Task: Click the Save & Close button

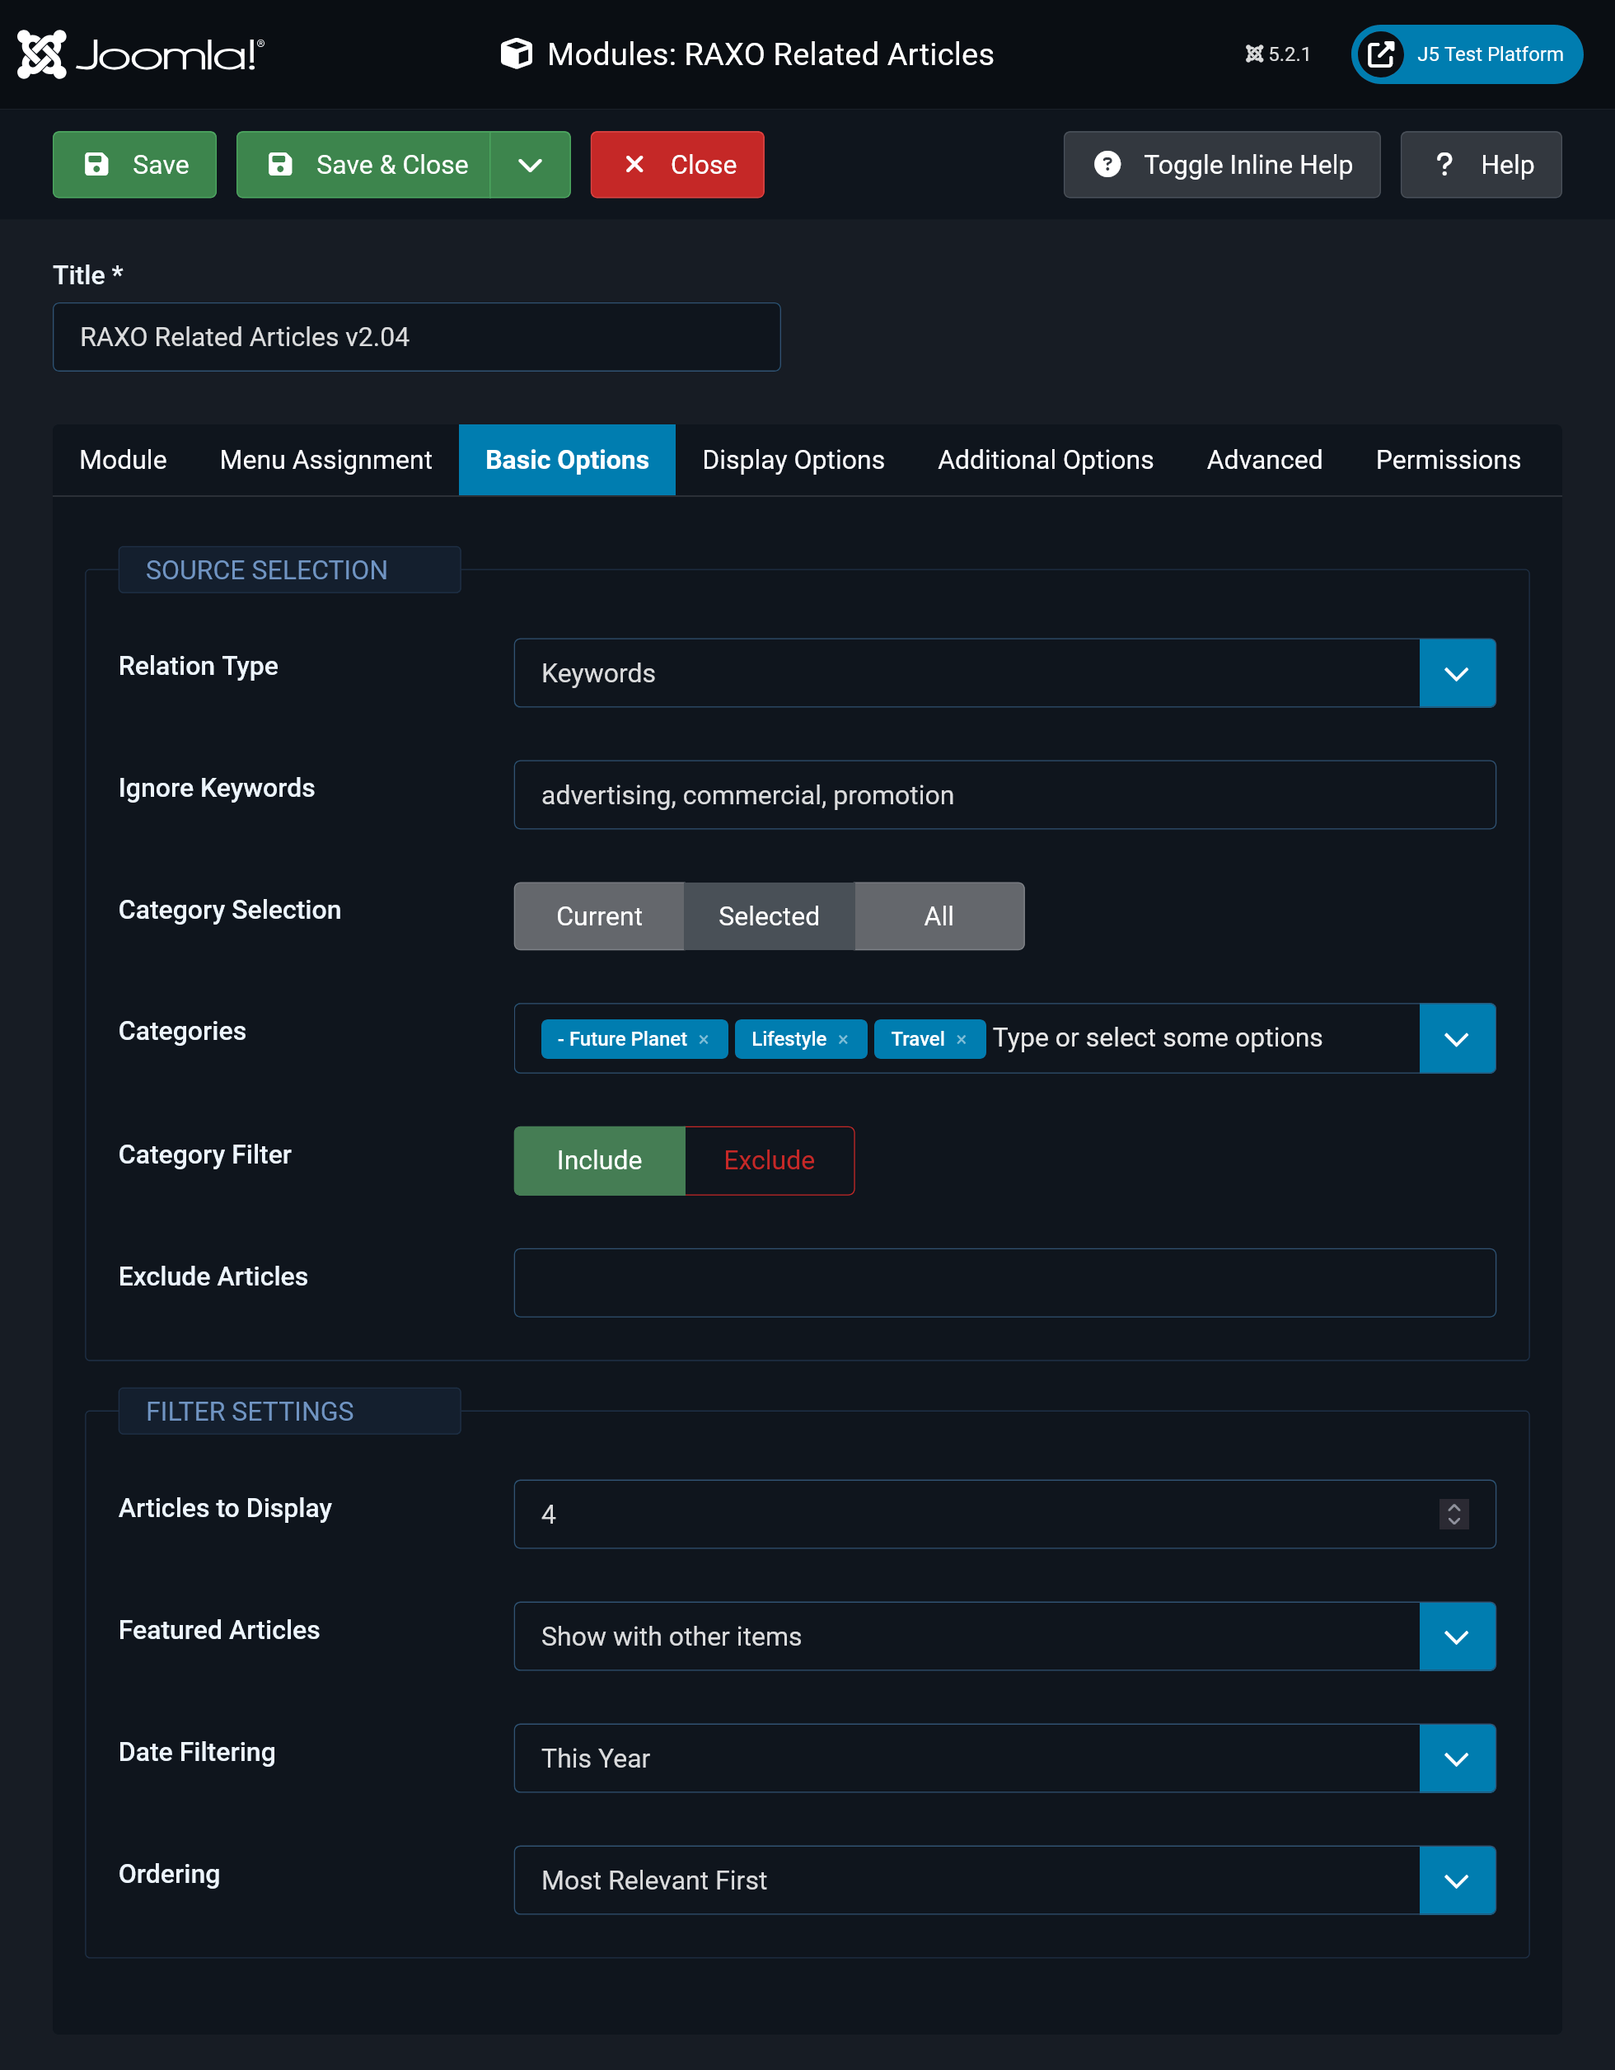Action: (x=368, y=165)
